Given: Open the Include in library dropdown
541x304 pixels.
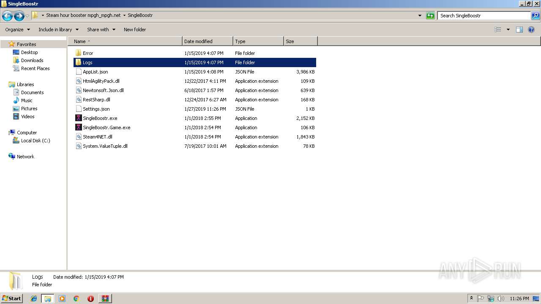Looking at the screenshot, I should [58, 30].
